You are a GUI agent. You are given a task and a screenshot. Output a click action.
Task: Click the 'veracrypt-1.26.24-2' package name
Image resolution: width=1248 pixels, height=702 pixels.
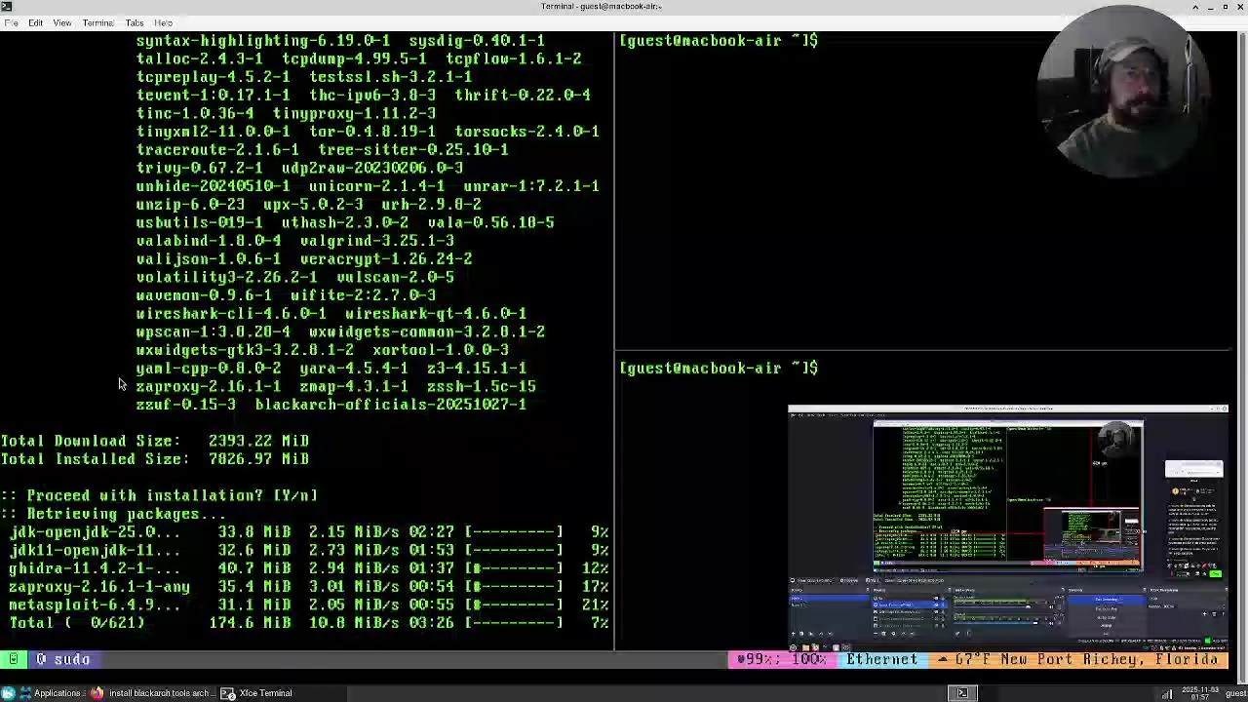(x=386, y=259)
